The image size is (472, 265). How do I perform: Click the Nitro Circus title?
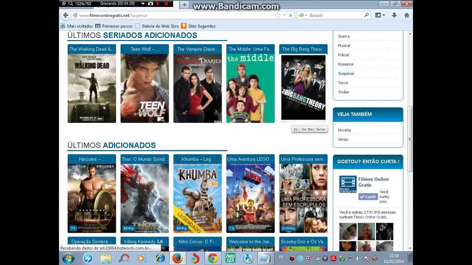point(198,241)
